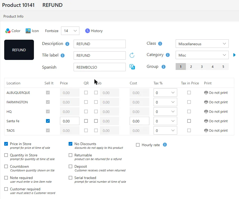
Task: Show info for Class
Action: (x=160, y=44)
